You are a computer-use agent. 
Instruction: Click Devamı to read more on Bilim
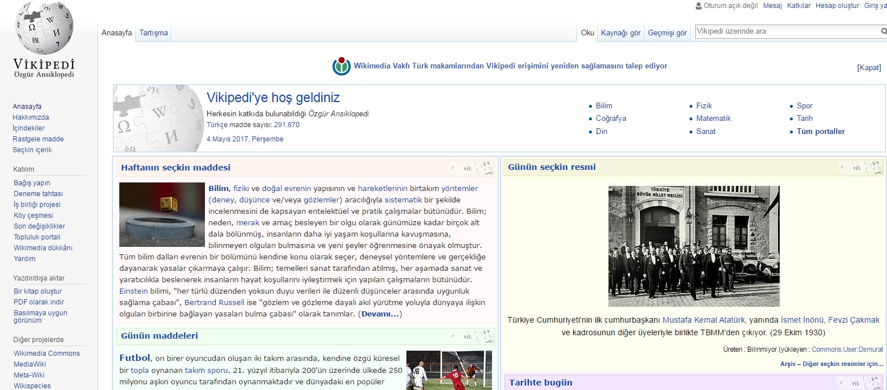point(380,314)
